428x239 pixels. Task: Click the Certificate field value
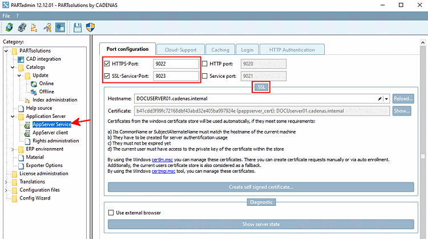[x=262, y=111]
